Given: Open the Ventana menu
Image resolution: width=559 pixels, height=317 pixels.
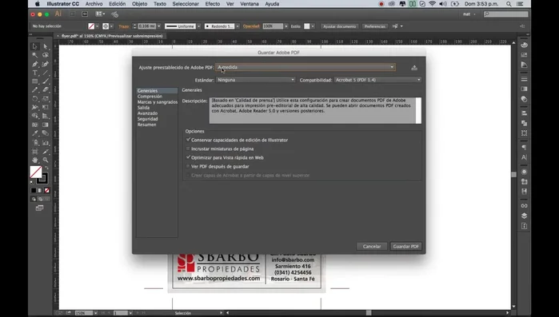Looking at the screenshot, I should [x=250, y=4].
